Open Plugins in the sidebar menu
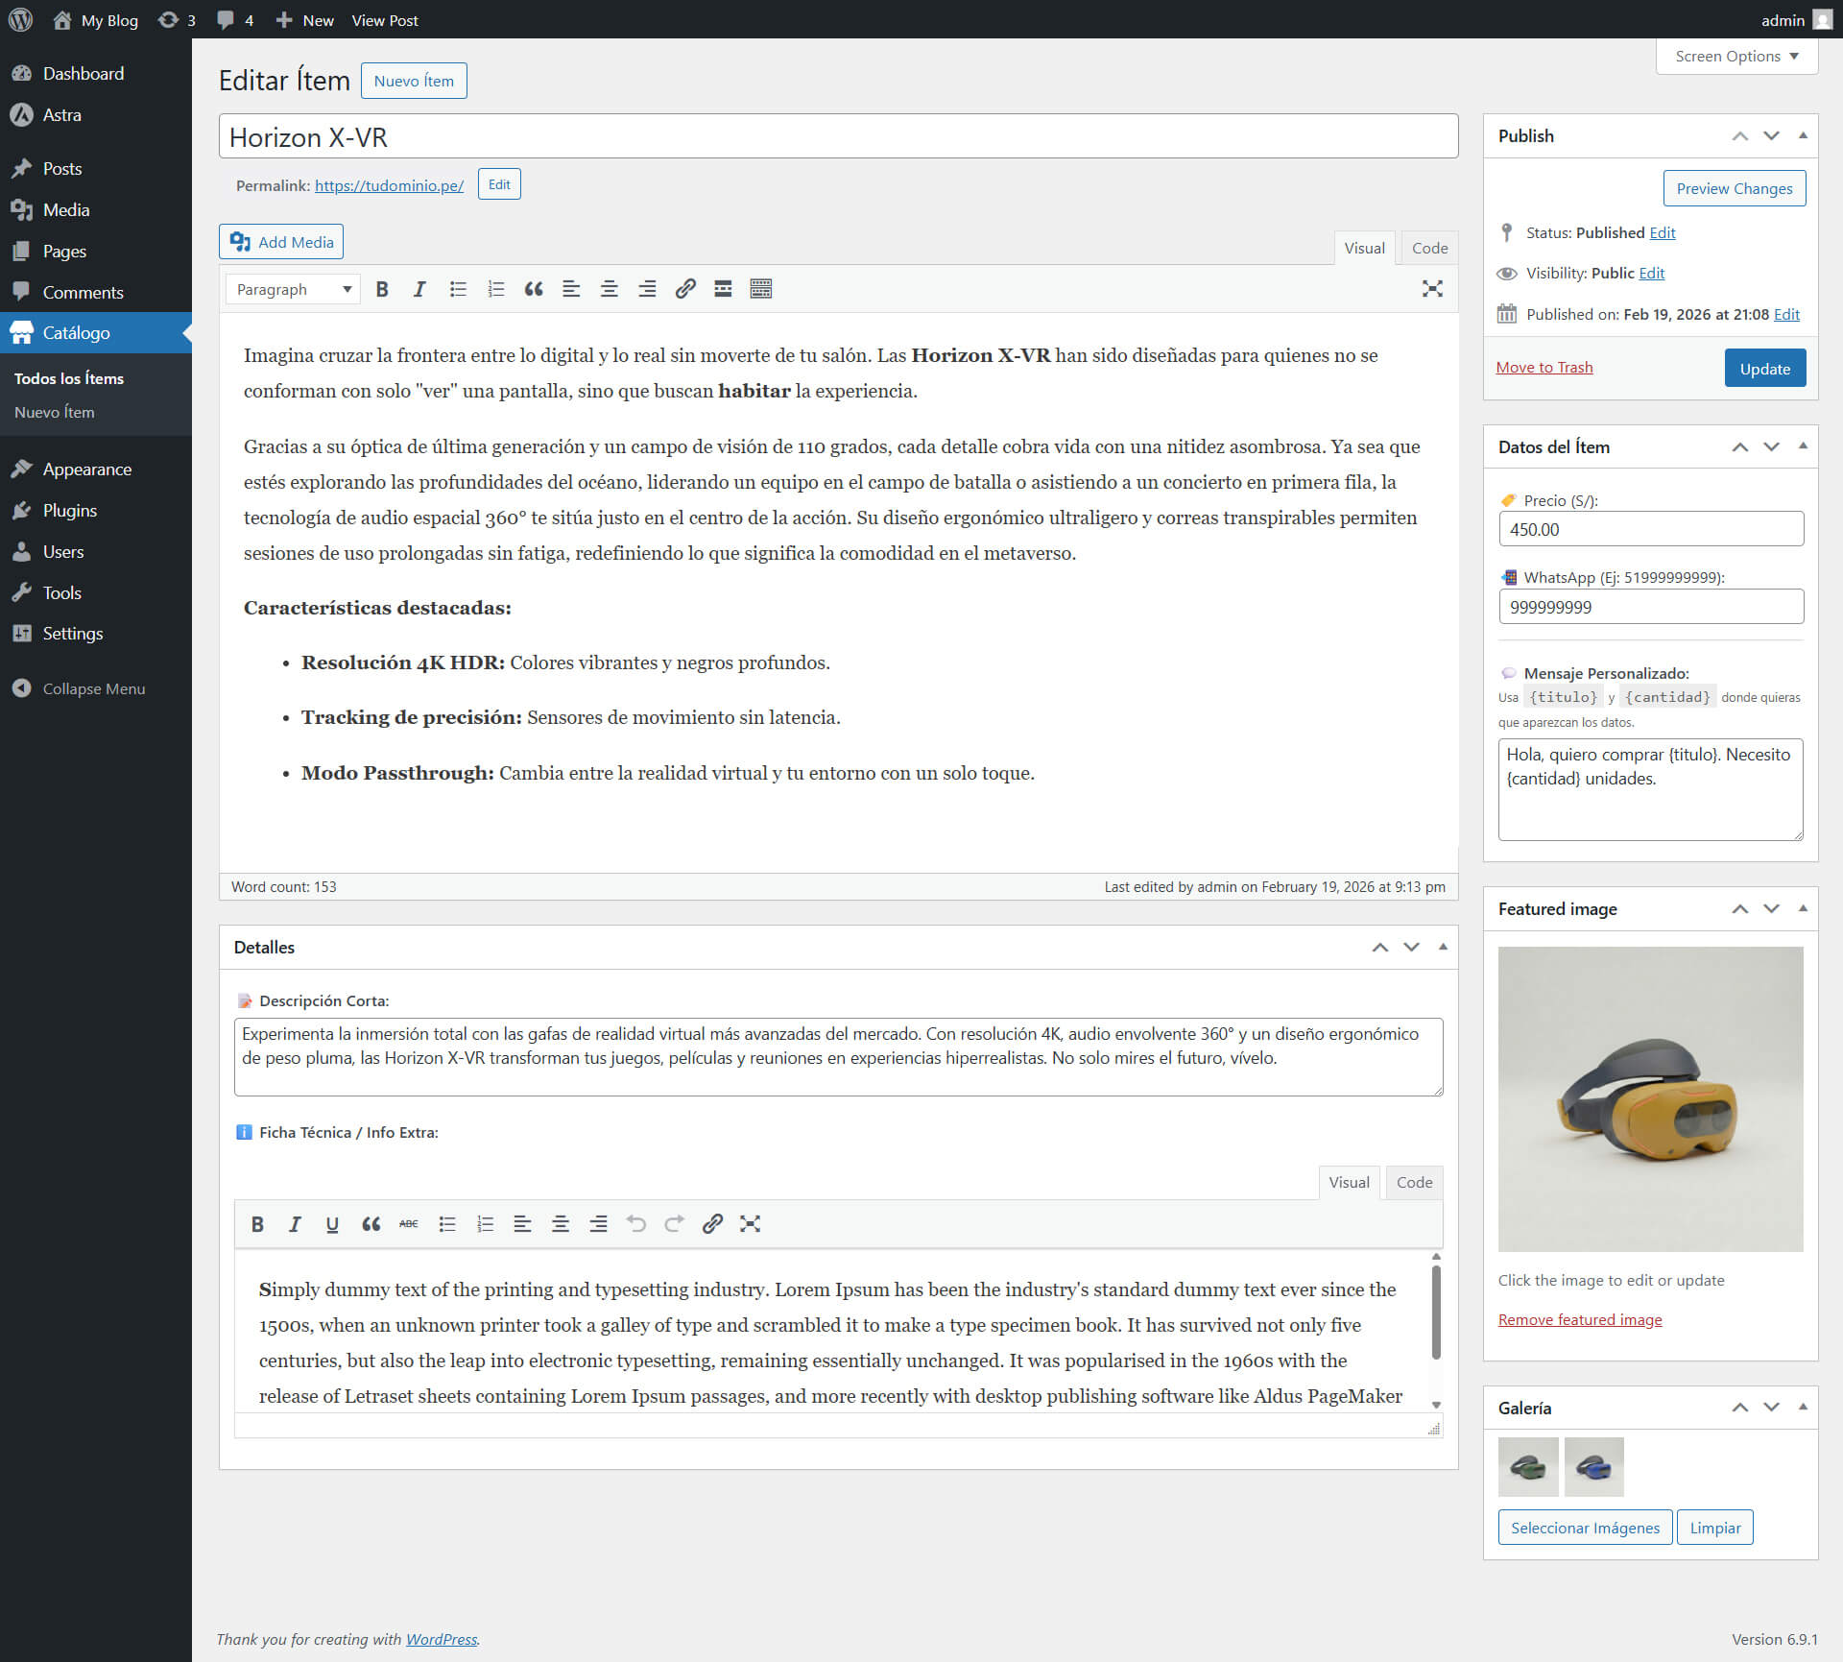Image resolution: width=1843 pixels, height=1662 pixels. tap(70, 511)
